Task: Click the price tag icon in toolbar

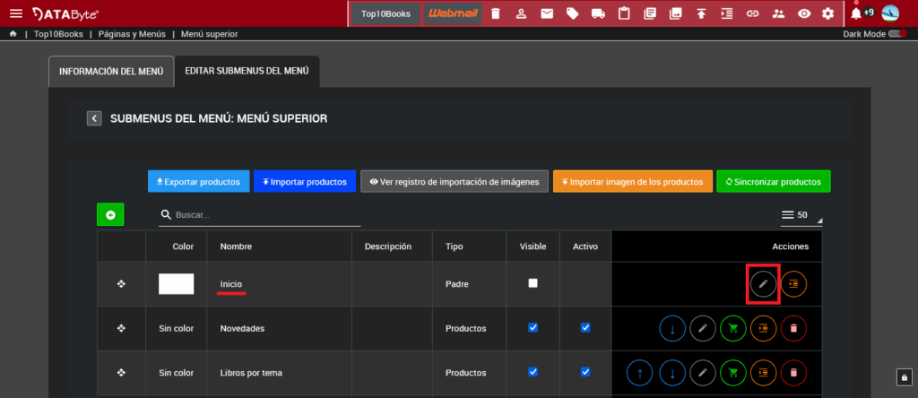Action: (x=573, y=13)
